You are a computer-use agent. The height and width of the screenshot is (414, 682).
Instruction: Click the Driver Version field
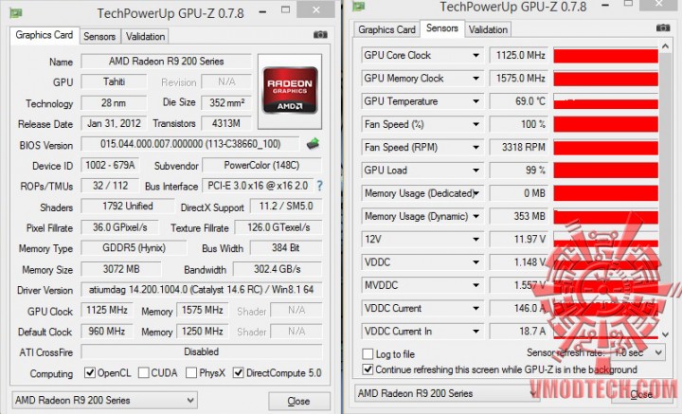202,290
